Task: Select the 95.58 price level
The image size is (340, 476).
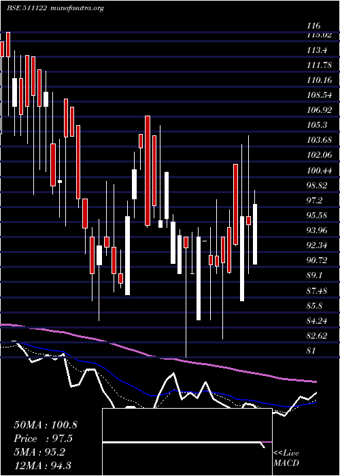Action: click(x=317, y=216)
